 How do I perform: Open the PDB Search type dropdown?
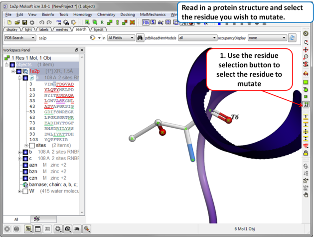(20, 38)
